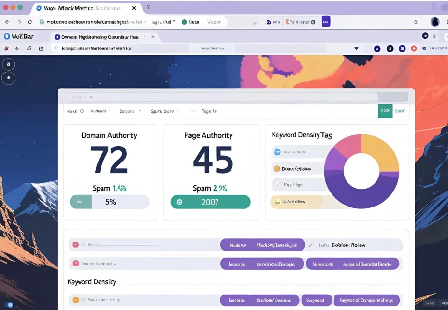Click the Dofolon/Nollow label in first row

coord(348,245)
